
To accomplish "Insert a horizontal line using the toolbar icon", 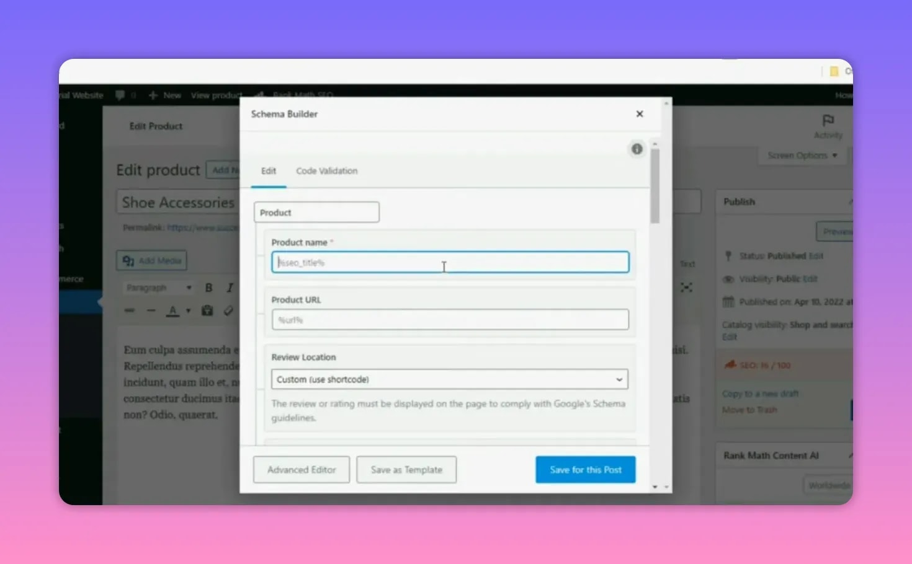I will [x=151, y=310].
